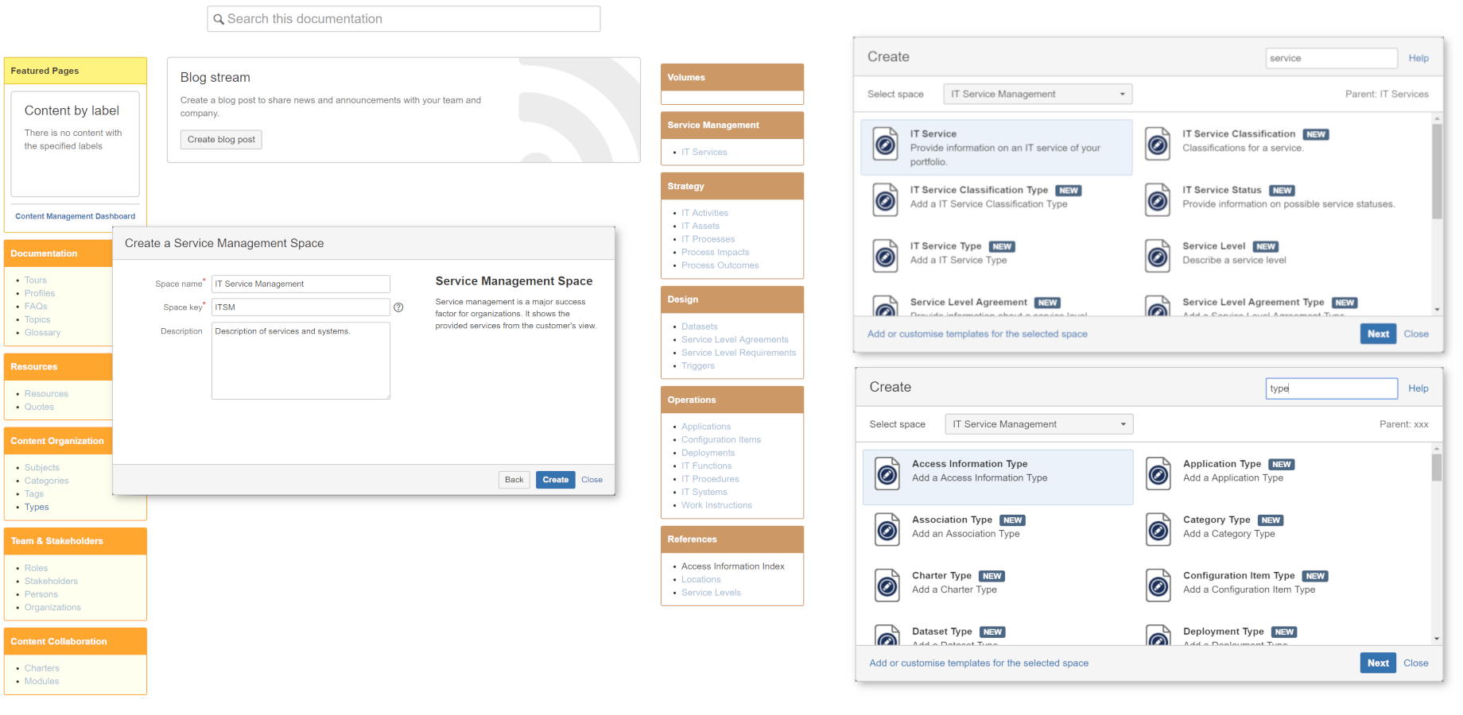The height and width of the screenshot is (715, 1463).
Task: Open the Select space dropdown in the type Create dialog
Action: pos(1039,424)
